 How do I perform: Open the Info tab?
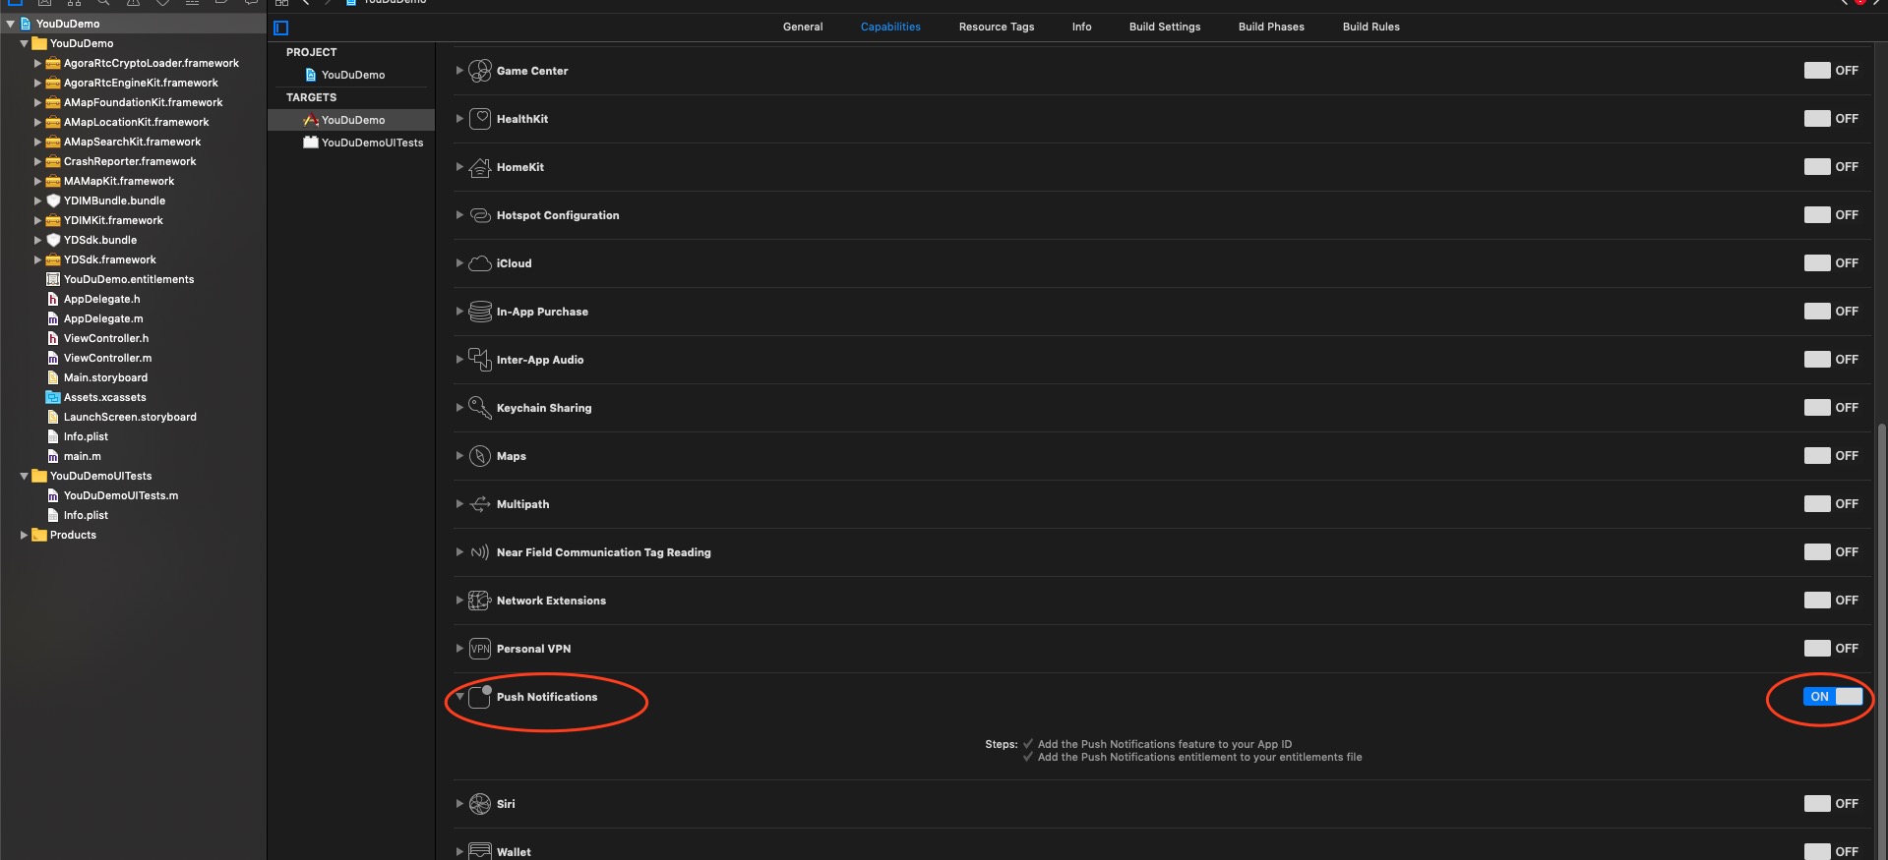click(1081, 27)
